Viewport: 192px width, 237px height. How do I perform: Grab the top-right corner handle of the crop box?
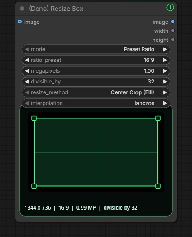pos(158,118)
